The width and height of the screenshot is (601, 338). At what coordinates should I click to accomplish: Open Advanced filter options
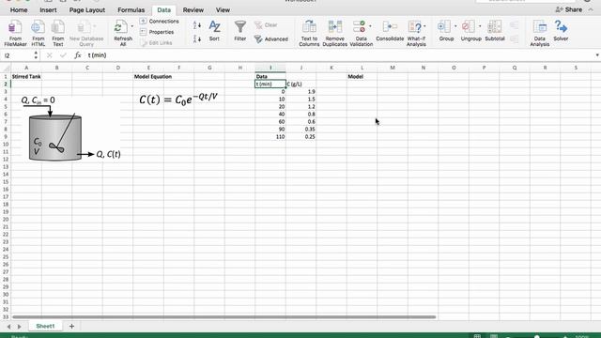pyautogui.click(x=271, y=39)
